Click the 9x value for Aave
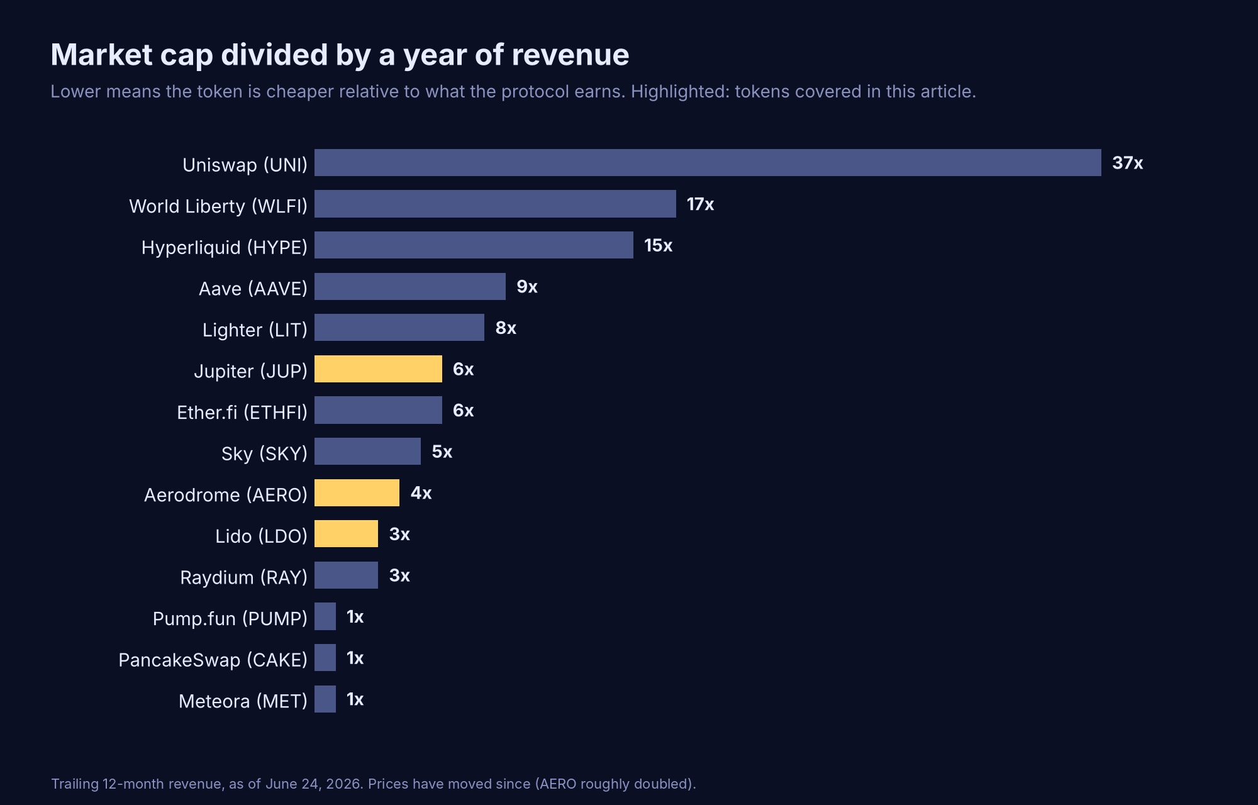Viewport: 1258px width, 805px height. click(x=526, y=287)
